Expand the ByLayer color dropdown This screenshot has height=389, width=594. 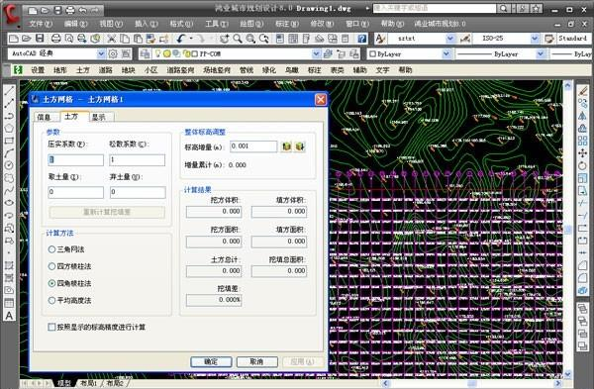tap(446, 54)
